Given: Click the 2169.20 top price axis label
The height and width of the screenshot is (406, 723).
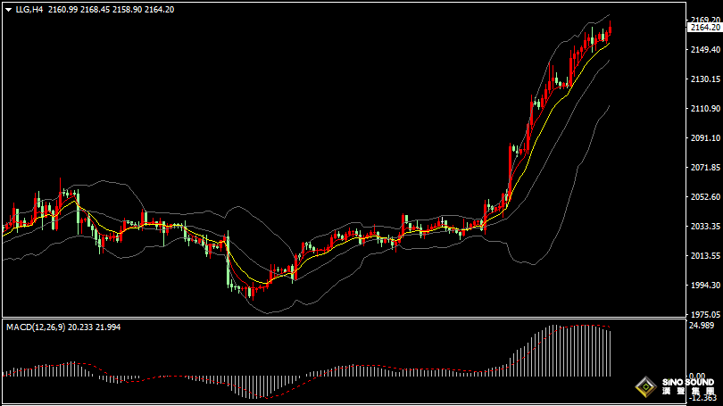Looking at the screenshot, I should (x=702, y=19).
